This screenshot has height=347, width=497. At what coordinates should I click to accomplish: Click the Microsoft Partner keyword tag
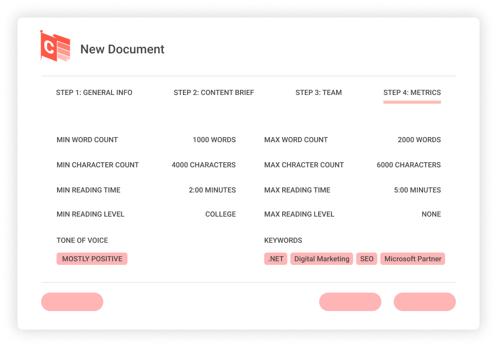[x=413, y=259]
